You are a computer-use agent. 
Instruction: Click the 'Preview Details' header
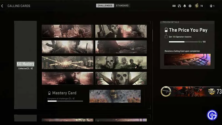[170, 22]
